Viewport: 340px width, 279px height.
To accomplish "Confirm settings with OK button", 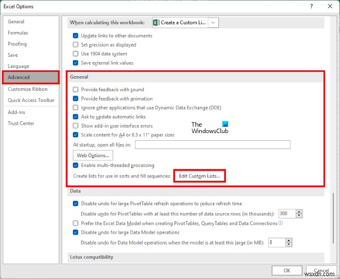I will (287, 271).
